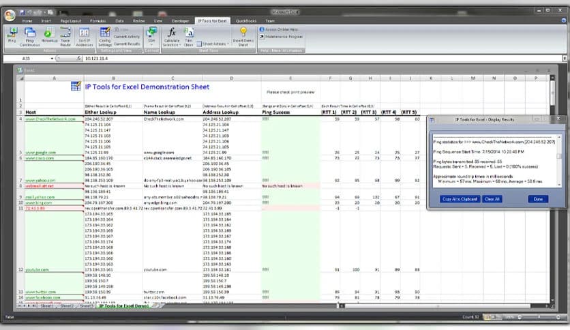Go to the first sheet with the tab navigation arrow
Screen dimensions: 570x330
19,306
